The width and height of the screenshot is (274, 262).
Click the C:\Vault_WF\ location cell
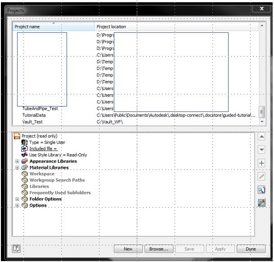click(110, 122)
